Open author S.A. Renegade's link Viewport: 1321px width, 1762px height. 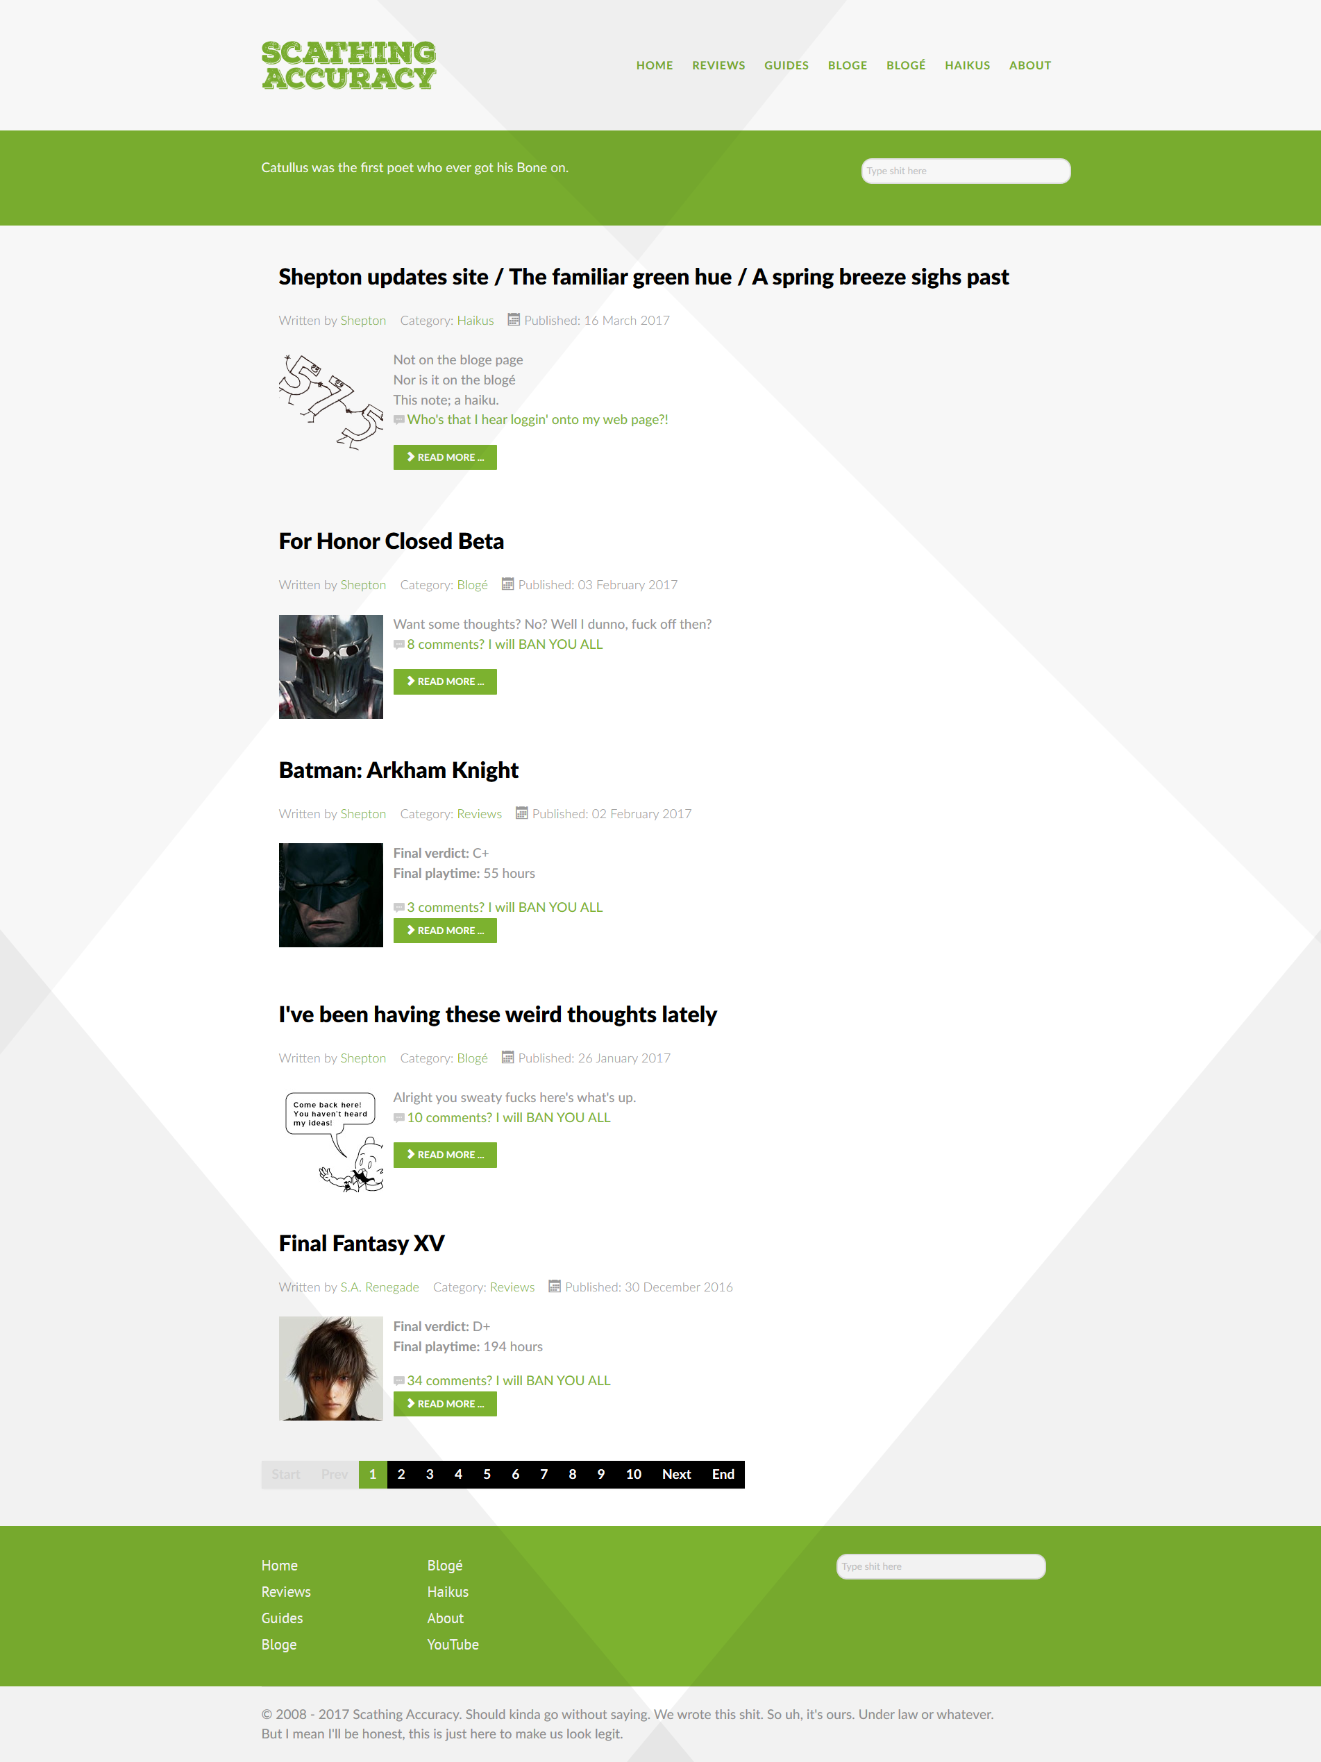click(x=379, y=1287)
